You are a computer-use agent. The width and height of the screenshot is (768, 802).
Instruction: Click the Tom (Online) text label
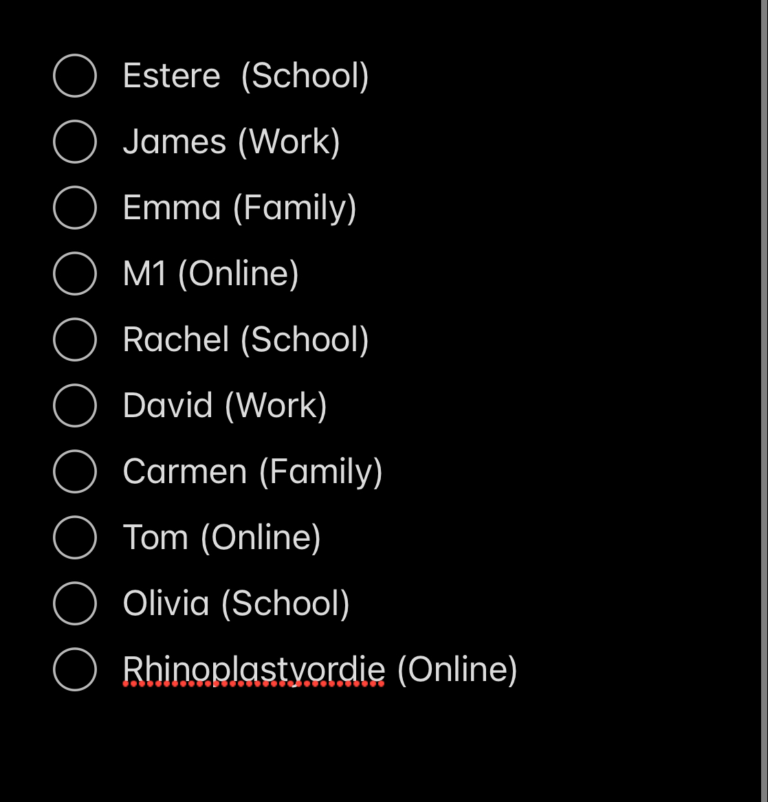(221, 537)
